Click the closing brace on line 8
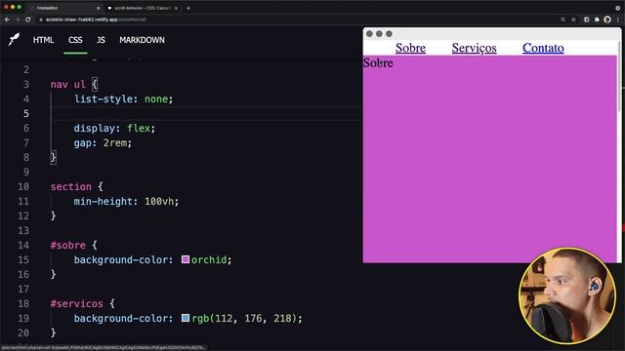The image size is (625, 351). point(53,157)
